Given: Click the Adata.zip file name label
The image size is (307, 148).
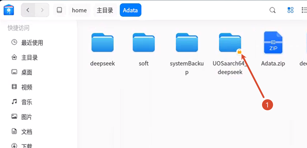Looking at the screenshot, I should (273, 64).
